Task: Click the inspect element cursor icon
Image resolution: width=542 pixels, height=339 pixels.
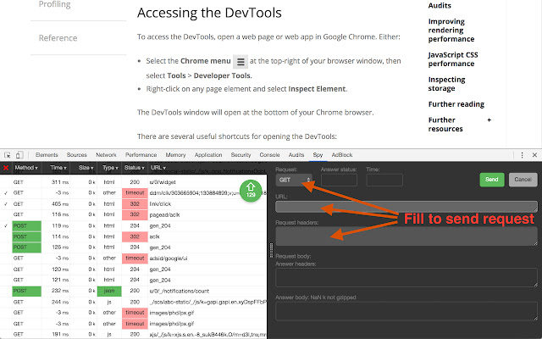Action: [x=7, y=155]
